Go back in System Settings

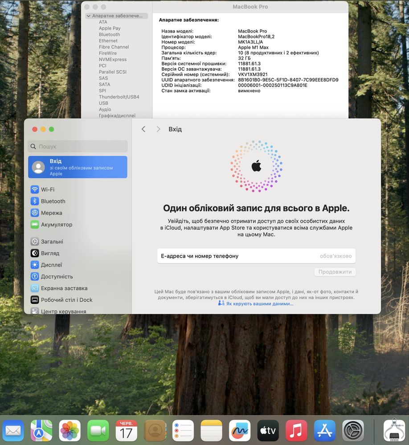coord(143,129)
